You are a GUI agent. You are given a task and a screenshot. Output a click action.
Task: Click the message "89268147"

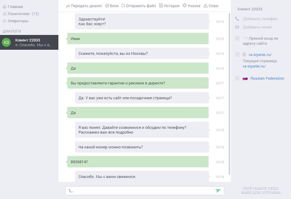pyautogui.click(x=138, y=162)
